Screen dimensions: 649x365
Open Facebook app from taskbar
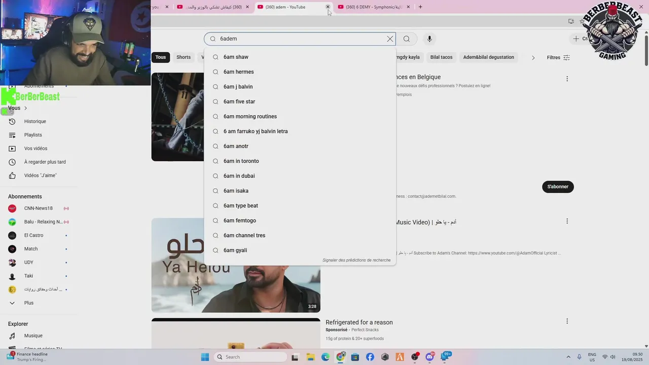[370, 357]
